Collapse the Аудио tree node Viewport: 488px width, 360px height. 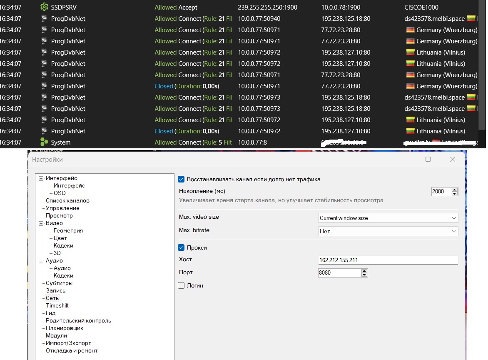41,261
